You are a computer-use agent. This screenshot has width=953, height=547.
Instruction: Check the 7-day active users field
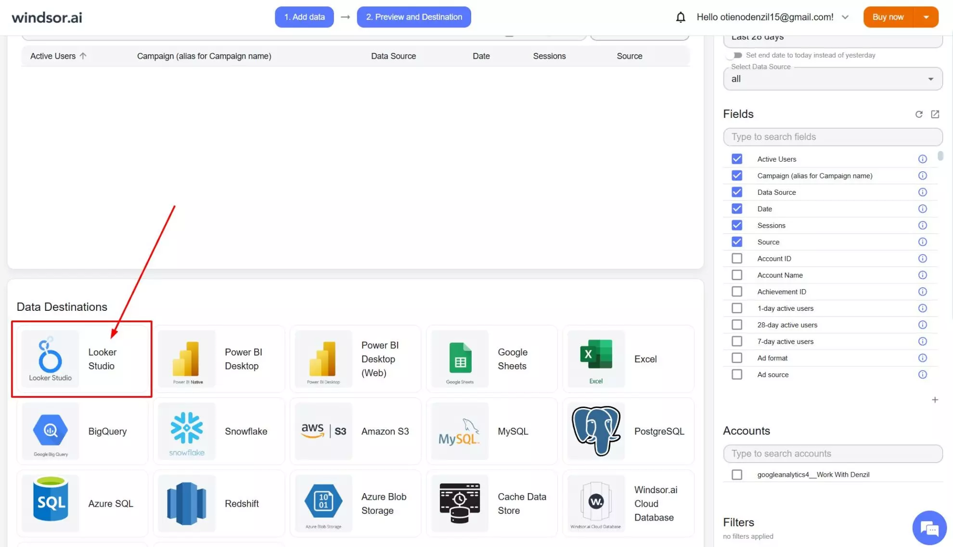[736, 341]
